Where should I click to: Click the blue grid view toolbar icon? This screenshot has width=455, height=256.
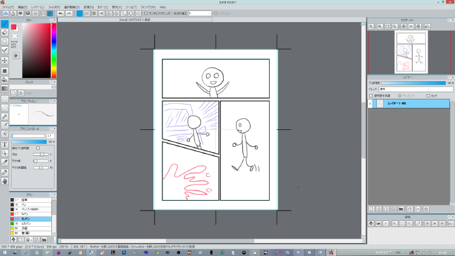click(50, 14)
